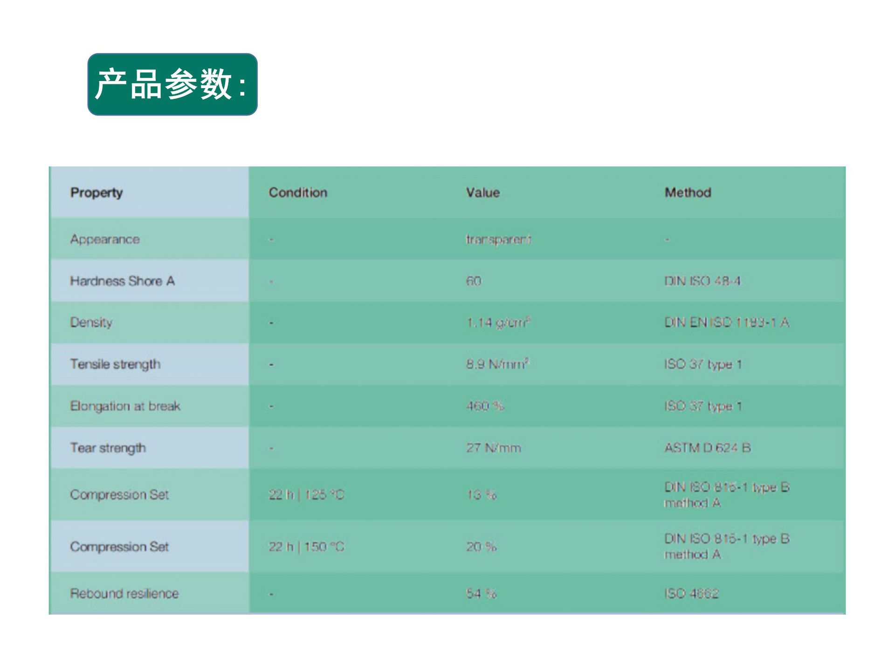Click the 22 h | 125 °C condition

click(x=306, y=495)
